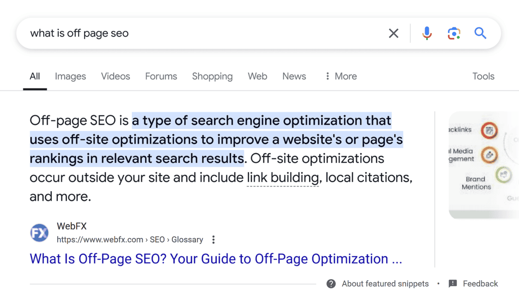The image size is (519, 305).
Task: Switch to the Images tab
Action: coord(70,76)
